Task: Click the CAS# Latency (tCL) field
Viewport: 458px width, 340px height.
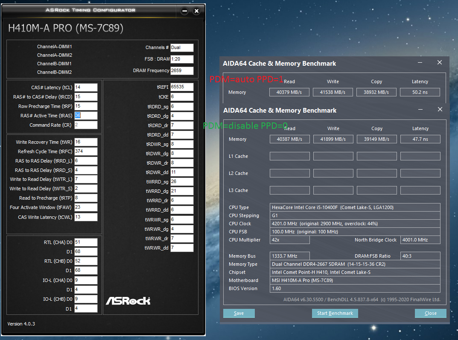Action: (86, 87)
